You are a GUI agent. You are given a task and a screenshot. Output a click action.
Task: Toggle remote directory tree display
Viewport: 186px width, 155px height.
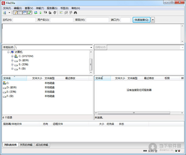(25, 13)
